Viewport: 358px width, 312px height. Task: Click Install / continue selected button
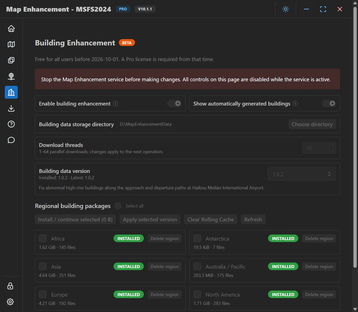click(x=75, y=219)
